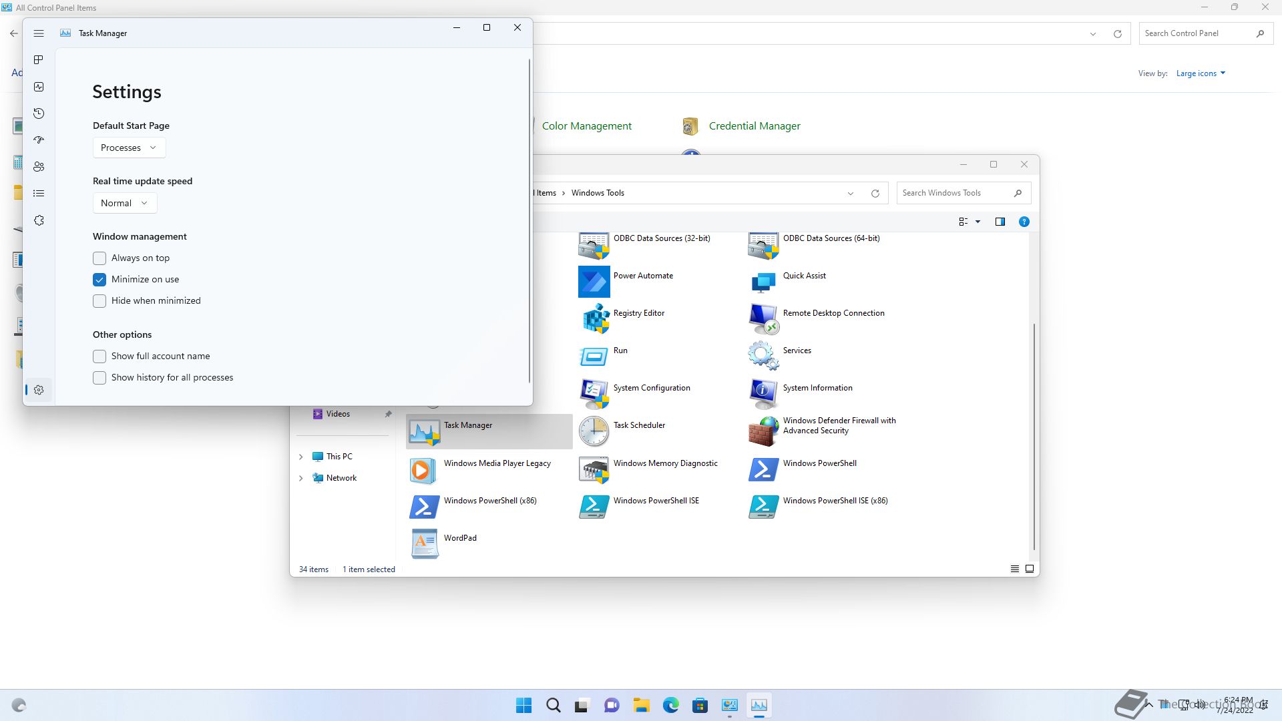The height and width of the screenshot is (721, 1282).
Task: Select Windows PowerShell icon
Action: click(763, 469)
